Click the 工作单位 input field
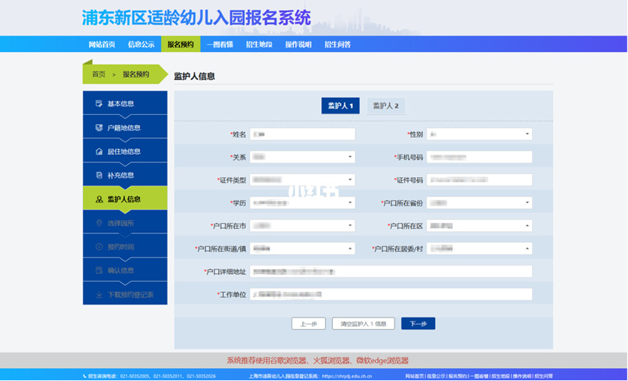Viewport: 628px width, 381px height. (x=391, y=295)
